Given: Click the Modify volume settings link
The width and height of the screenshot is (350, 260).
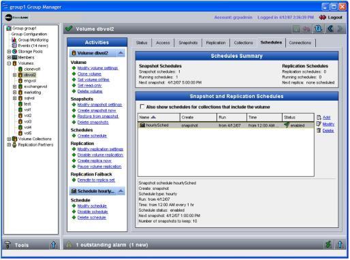Looking at the screenshot, I should pyautogui.click(x=97, y=68).
